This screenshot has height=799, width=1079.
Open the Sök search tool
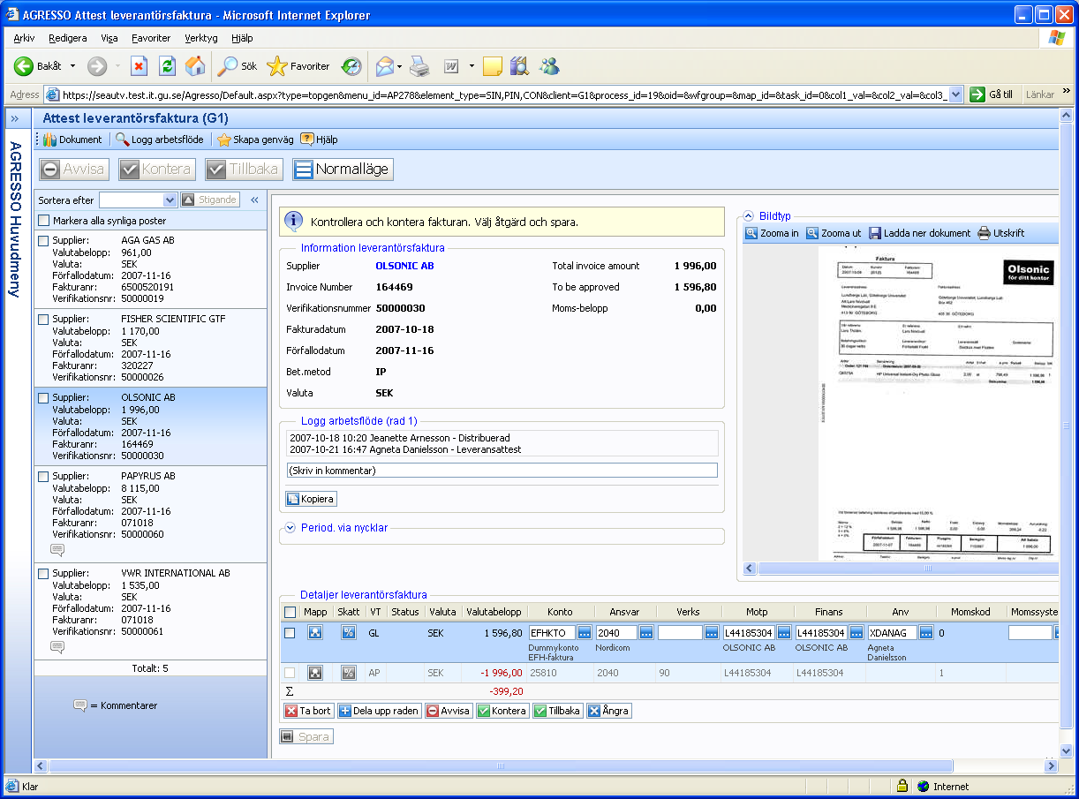[x=238, y=66]
